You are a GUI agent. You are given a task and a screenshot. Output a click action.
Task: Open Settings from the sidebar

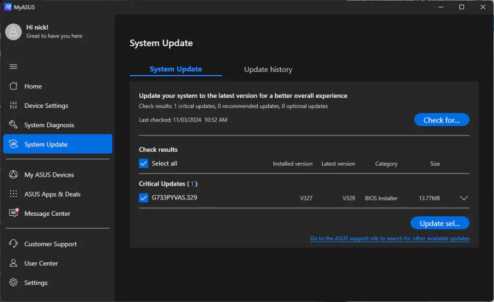[x=58, y=283]
